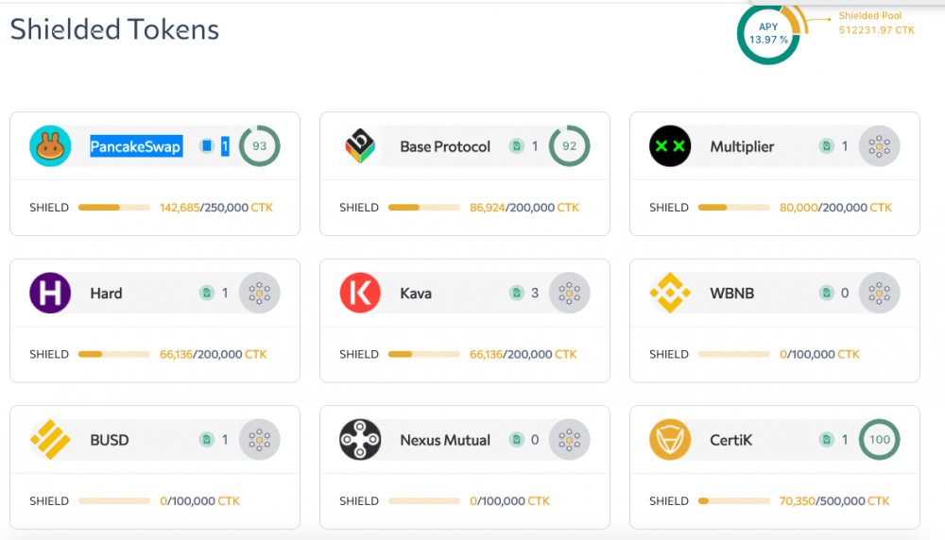Click CertiK score 100 ring
Screen dimensions: 945x540
click(879, 440)
